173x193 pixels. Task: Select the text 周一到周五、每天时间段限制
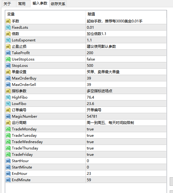pos(110,123)
